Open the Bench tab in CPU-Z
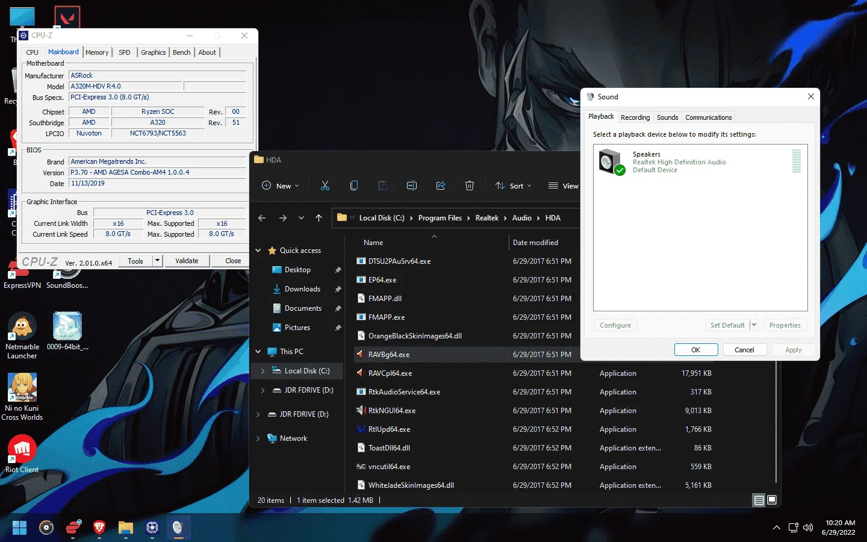 182,52
